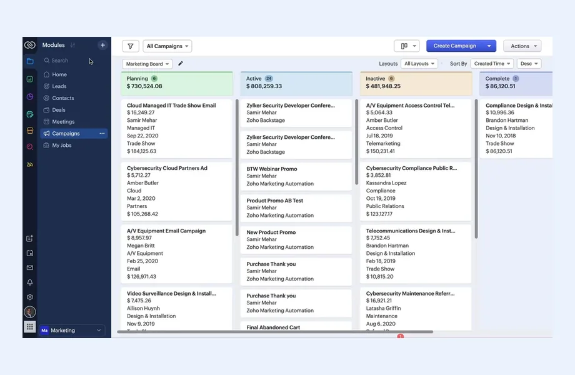Open Cybersecurity Cloud Partners Ad card

[176, 191]
